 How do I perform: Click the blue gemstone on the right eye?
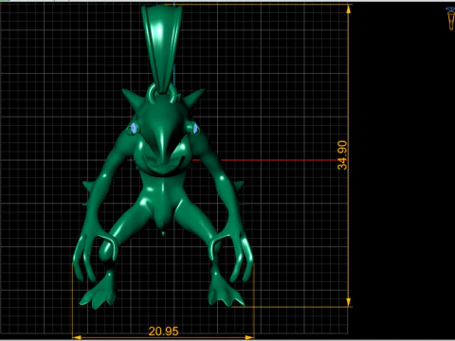tap(195, 128)
